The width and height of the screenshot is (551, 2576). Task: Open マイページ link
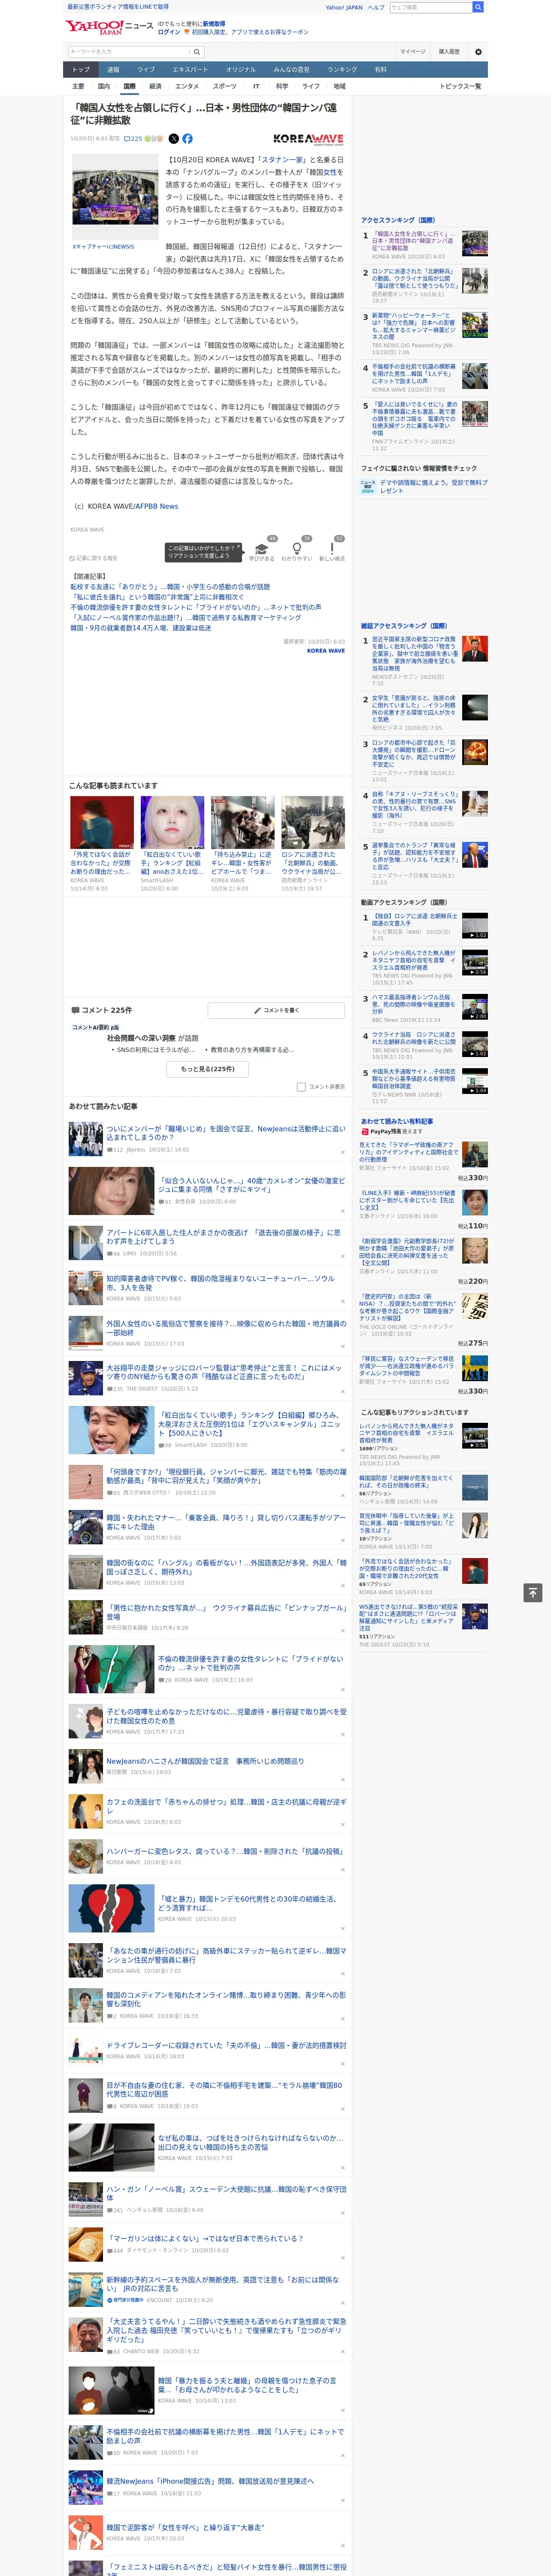[x=413, y=51]
